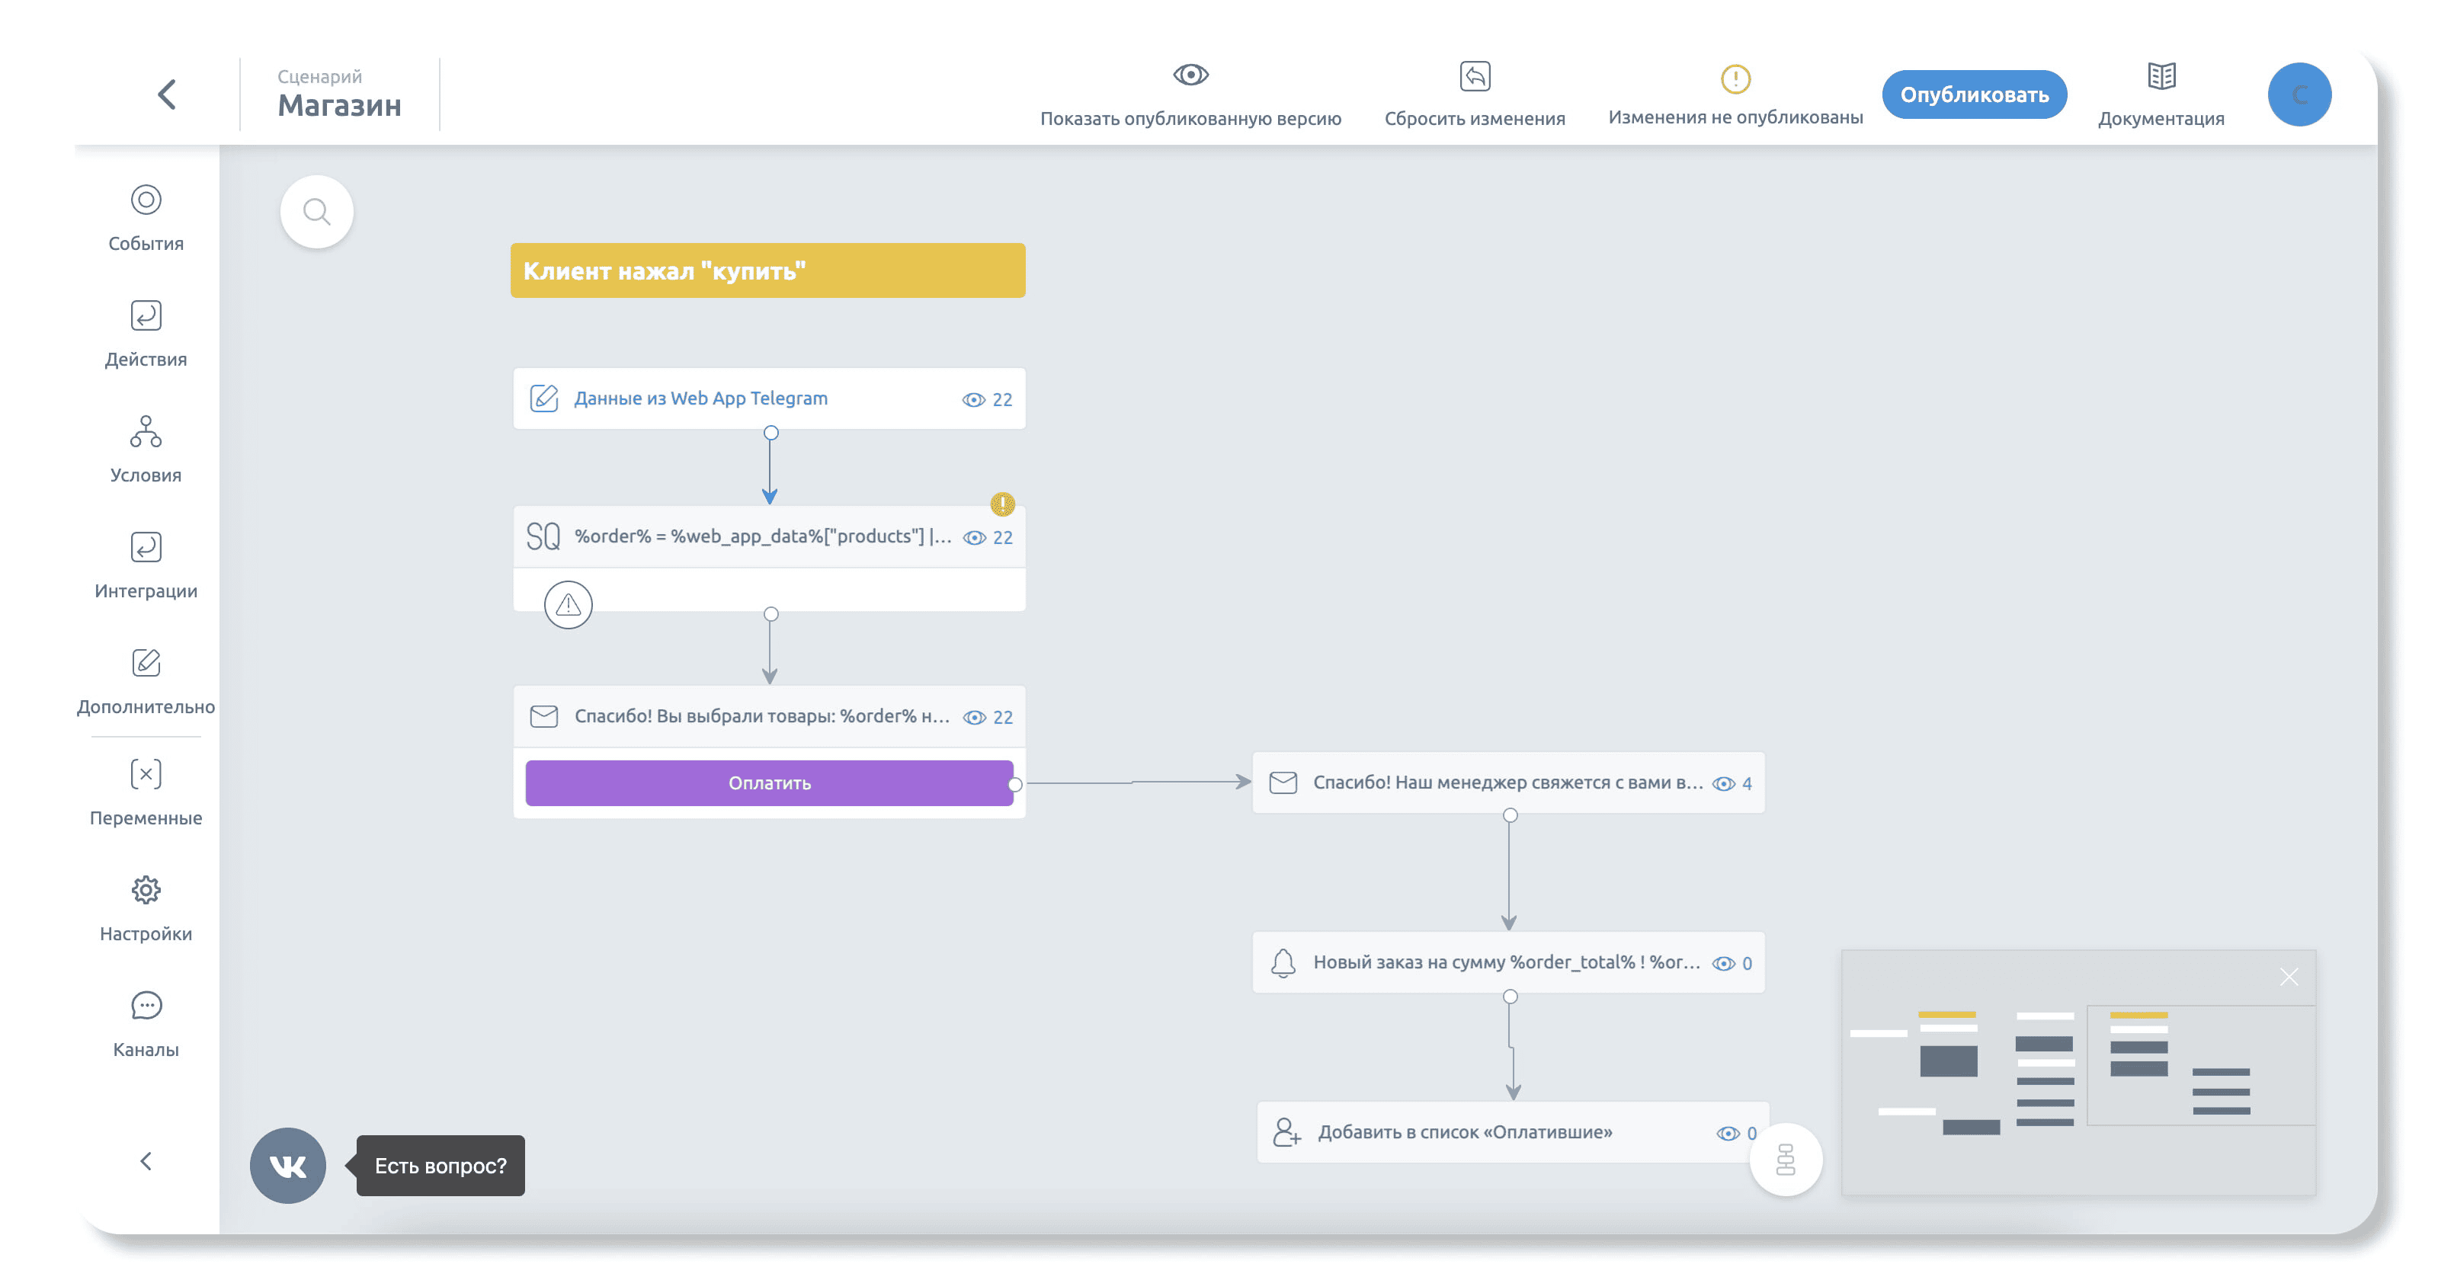Open the Переменные variables panel
The height and width of the screenshot is (1280, 2454).
click(146, 792)
